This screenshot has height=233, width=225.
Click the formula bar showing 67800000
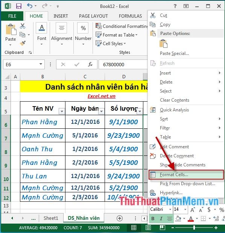(123, 64)
